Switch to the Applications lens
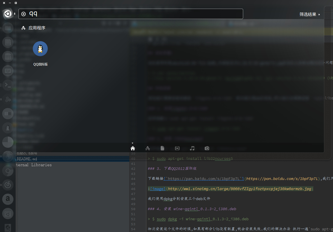 tap(147, 148)
